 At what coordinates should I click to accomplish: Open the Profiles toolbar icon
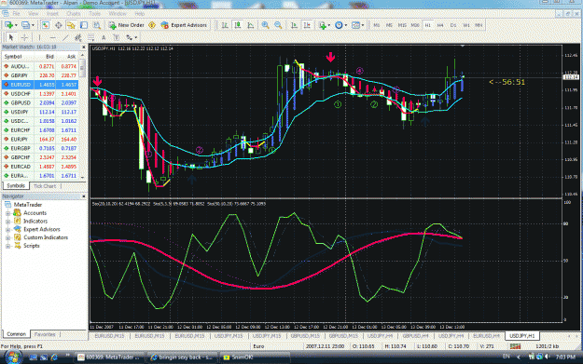tap(25, 25)
